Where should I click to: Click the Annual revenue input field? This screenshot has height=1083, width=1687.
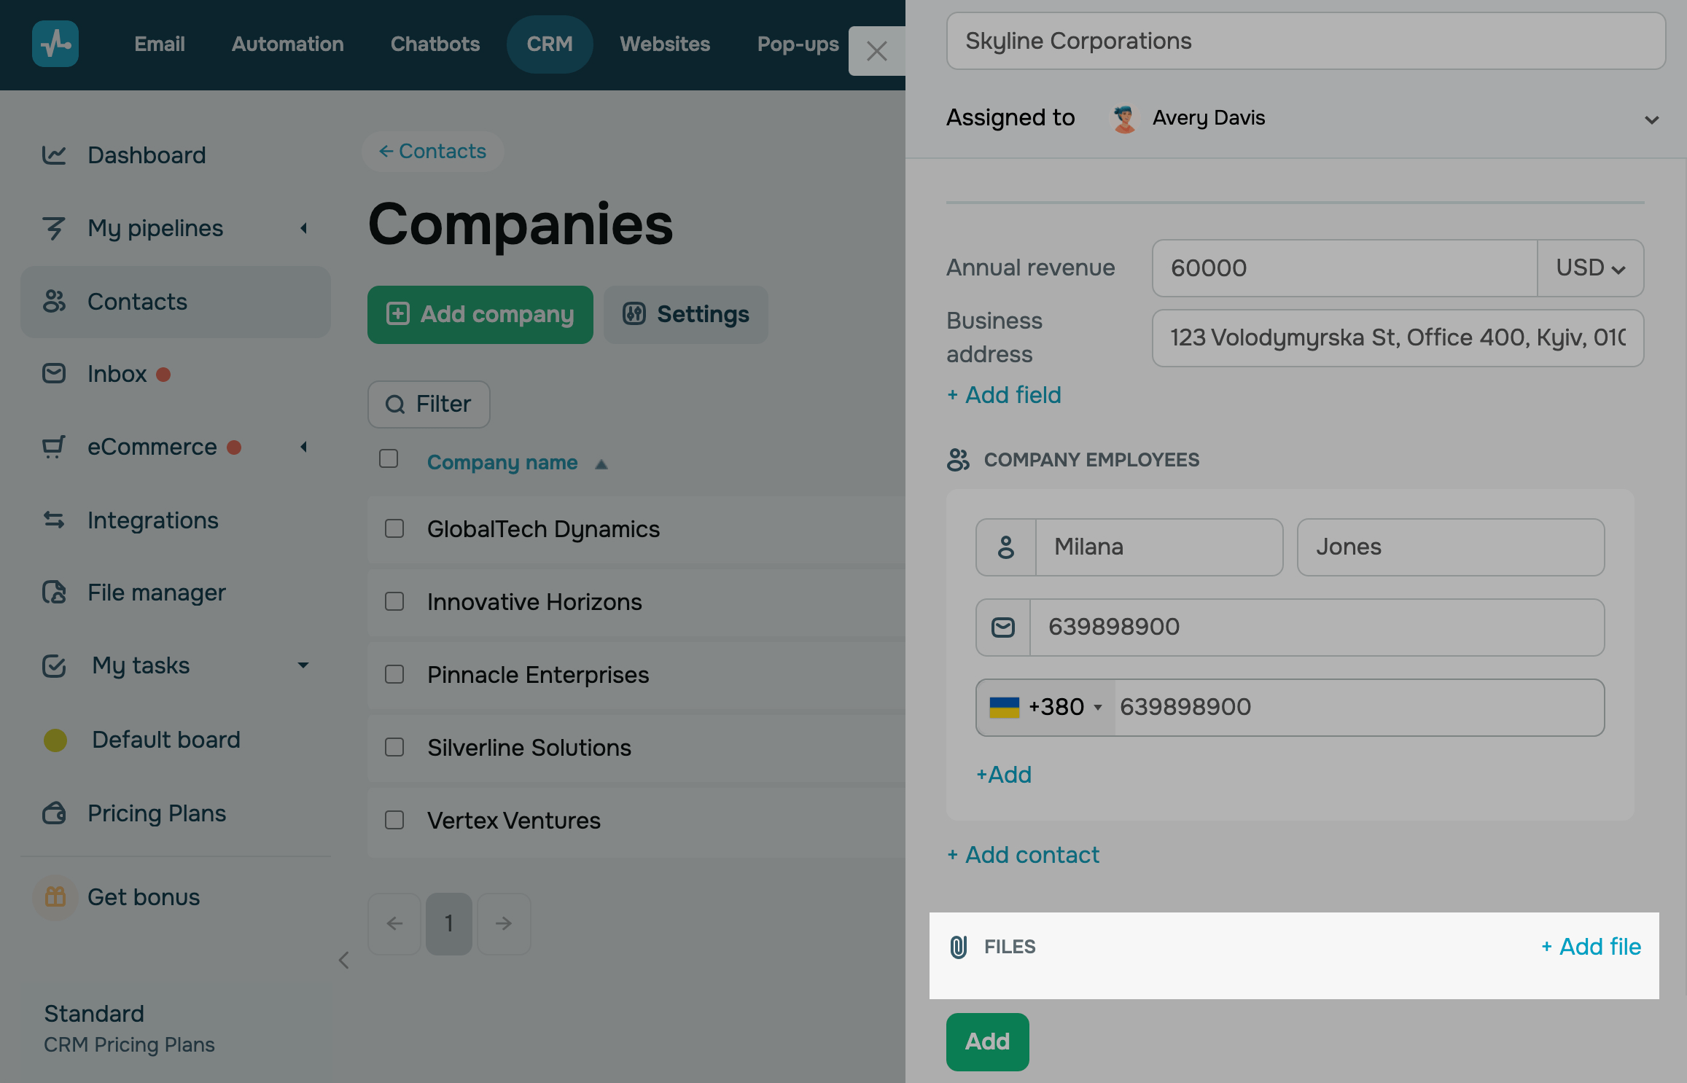[x=1344, y=268]
